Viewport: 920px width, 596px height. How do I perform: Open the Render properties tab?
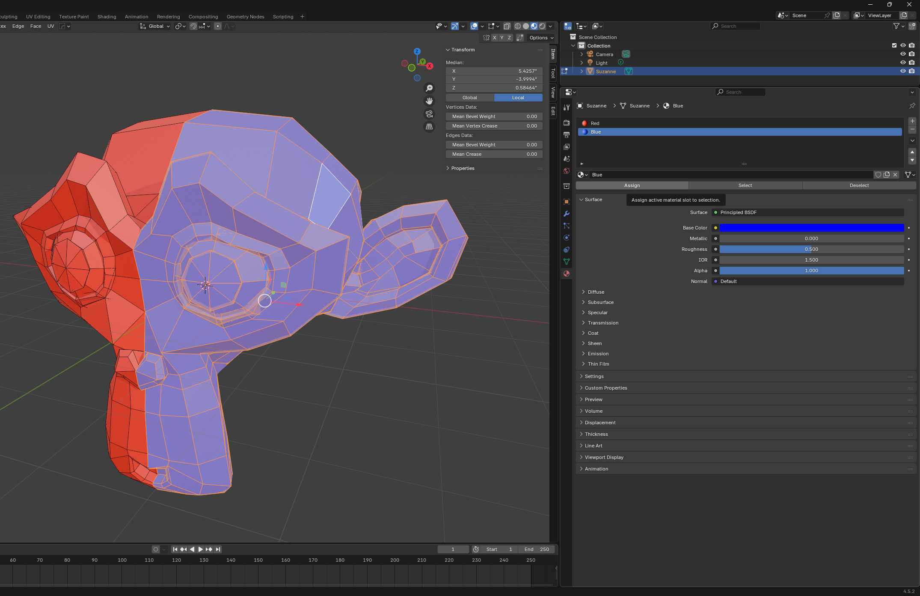[566, 122]
